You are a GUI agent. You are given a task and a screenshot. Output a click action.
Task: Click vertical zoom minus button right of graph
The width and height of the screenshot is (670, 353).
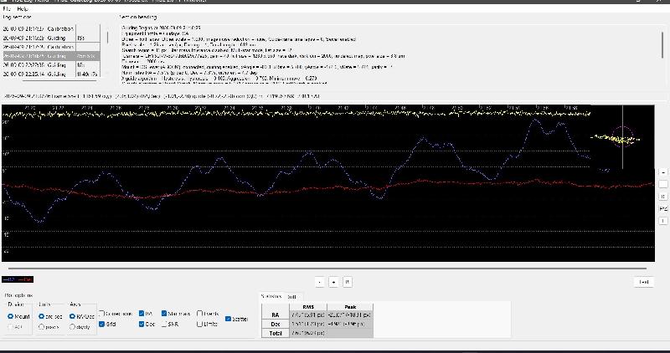(662, 172)
